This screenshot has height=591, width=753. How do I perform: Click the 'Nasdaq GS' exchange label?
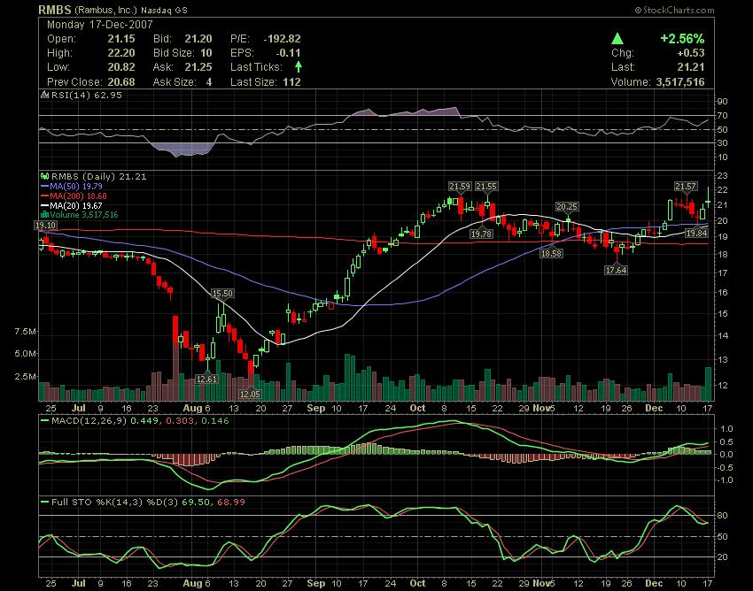pos(164,10)
